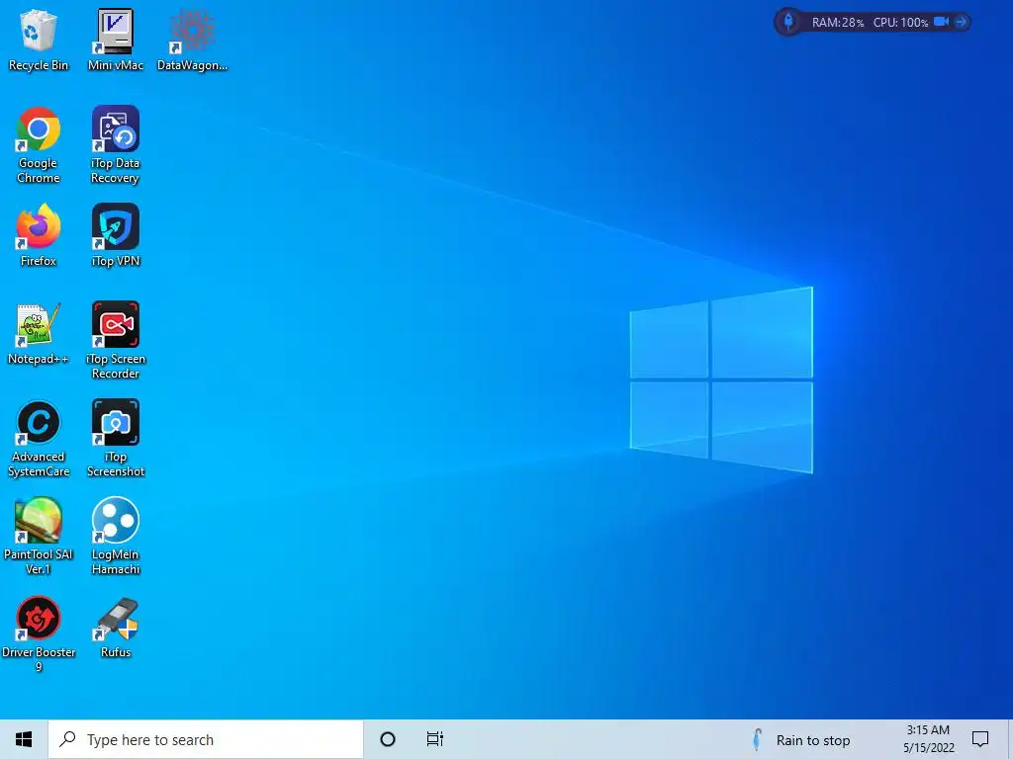This screenshot has height=759, width=1013.
Task: Expand the performance widget with arrow button
Action: pyautogui.click(x=962, y=22)
